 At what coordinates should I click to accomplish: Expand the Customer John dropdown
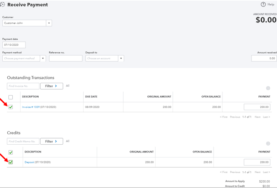pyautogui.click(x=49, y=23)
